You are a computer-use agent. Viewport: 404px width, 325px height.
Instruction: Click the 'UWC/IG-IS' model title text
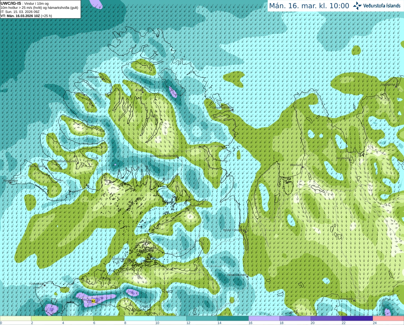[x=11, y=3]
